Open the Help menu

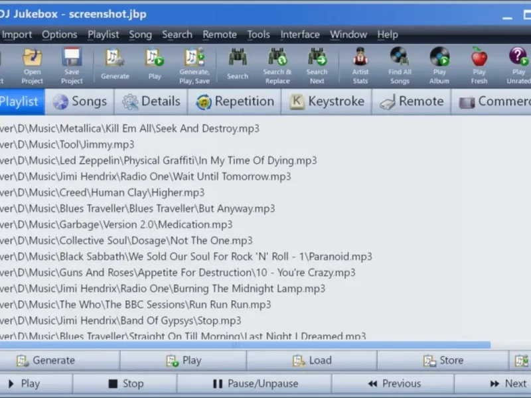388,34
